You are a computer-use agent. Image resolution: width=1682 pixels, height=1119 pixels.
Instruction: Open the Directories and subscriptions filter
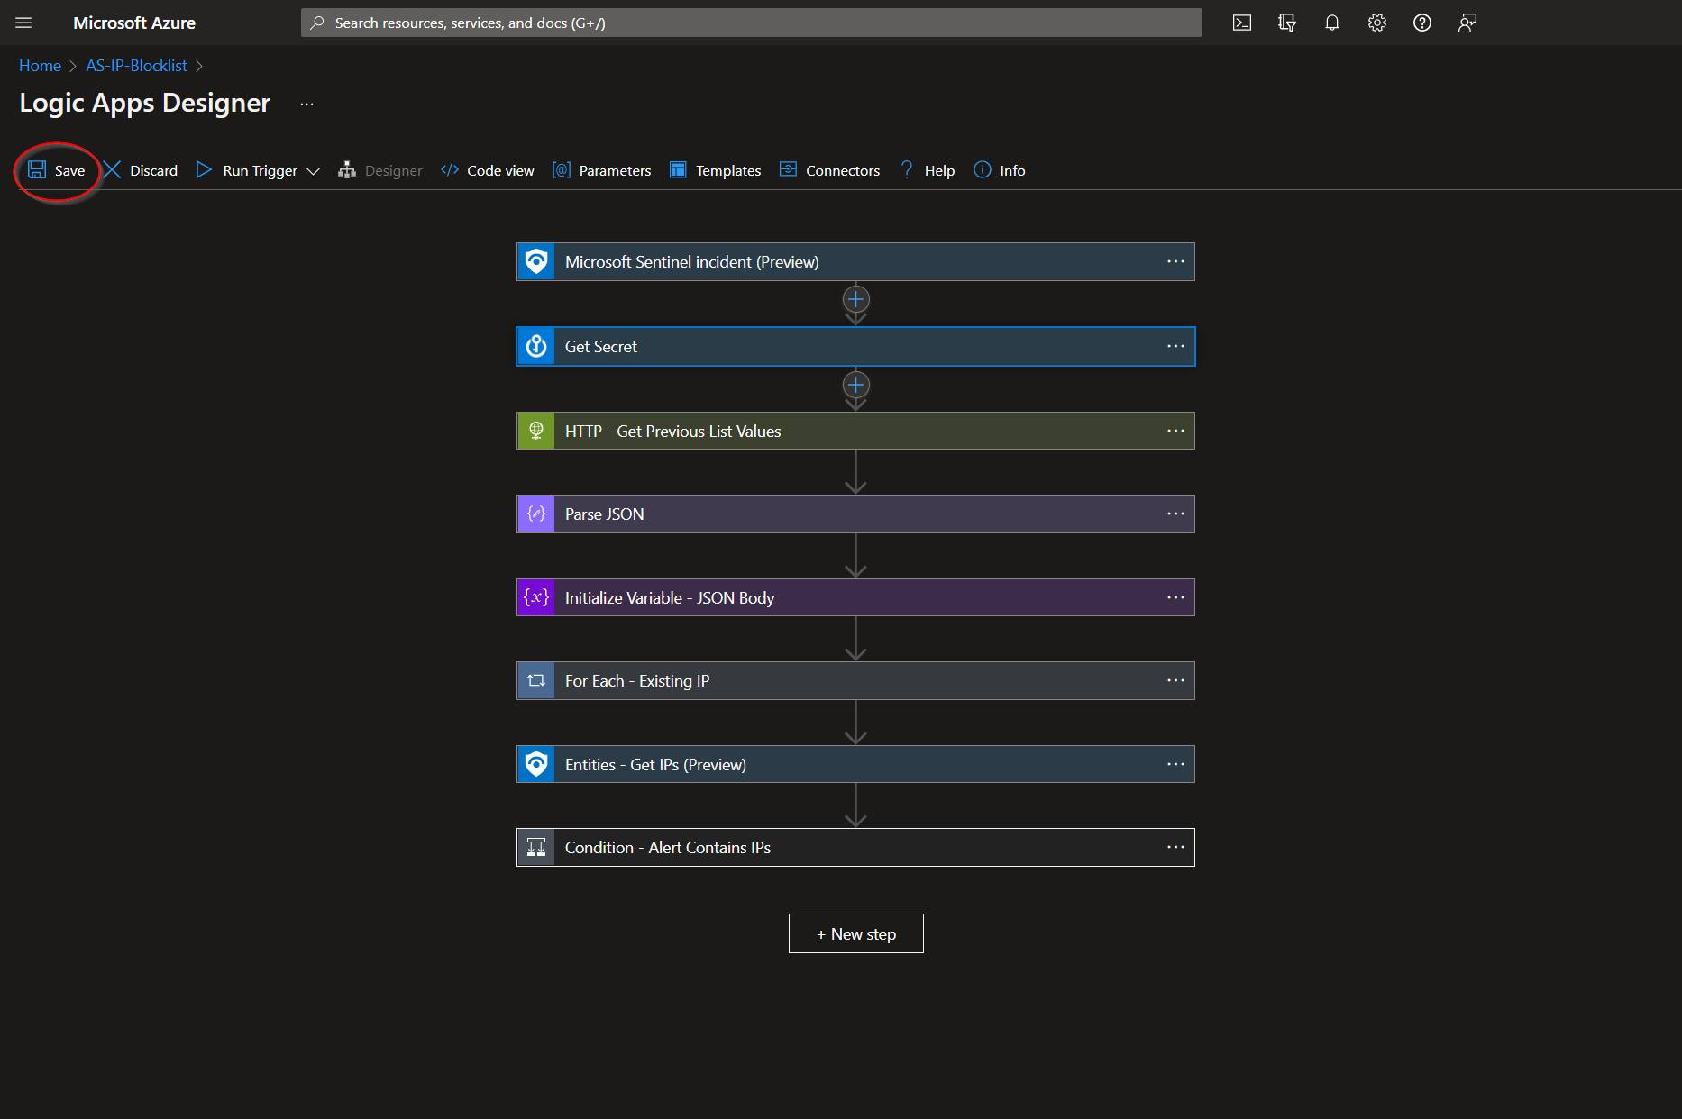1287,23
